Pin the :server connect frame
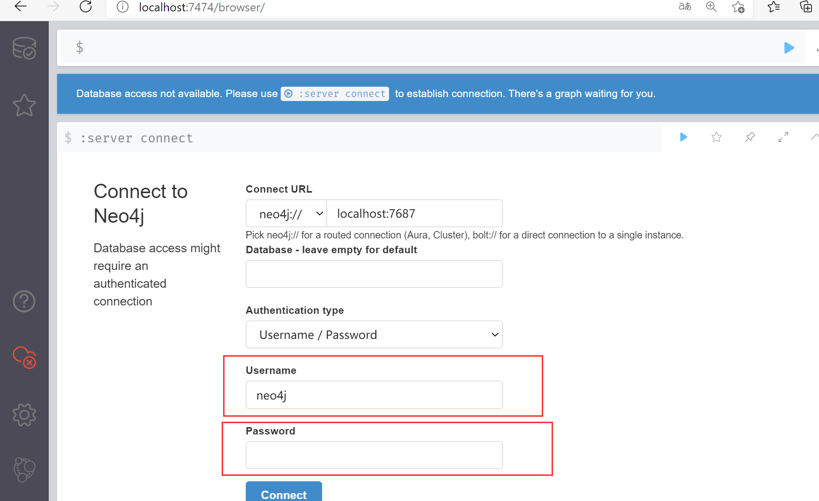This screenshot has width=819, height=501. (750, 137)
